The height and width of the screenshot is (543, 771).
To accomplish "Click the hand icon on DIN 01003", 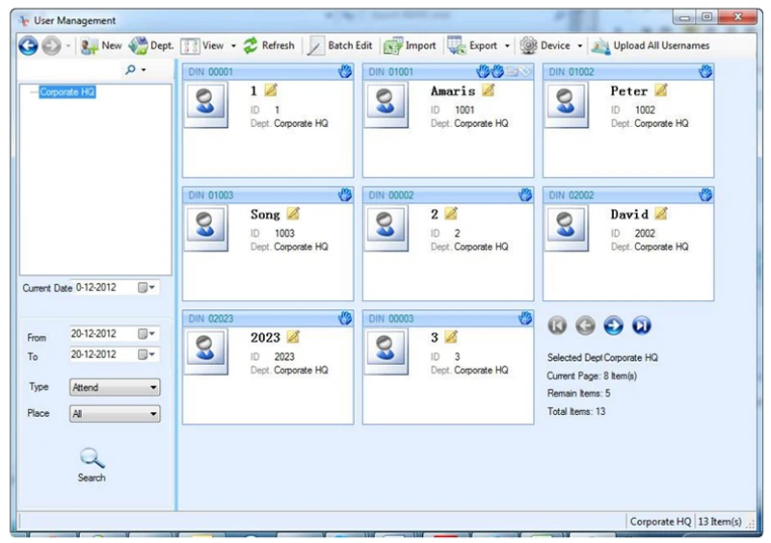I will (x=345, y=195).
